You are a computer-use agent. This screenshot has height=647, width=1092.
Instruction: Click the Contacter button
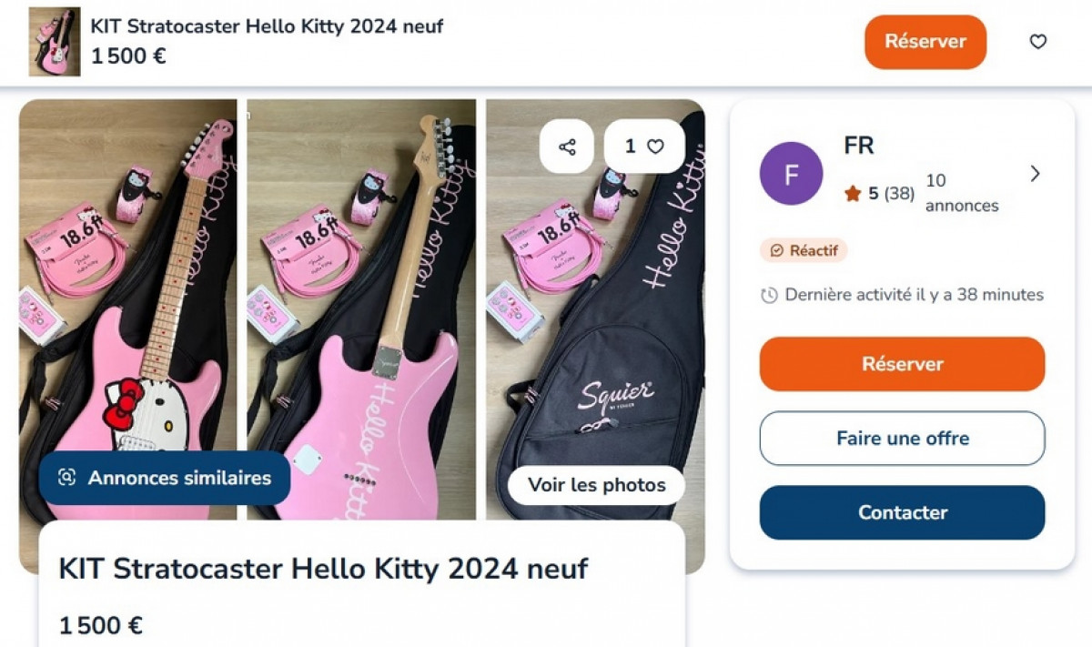pos(902,512)
